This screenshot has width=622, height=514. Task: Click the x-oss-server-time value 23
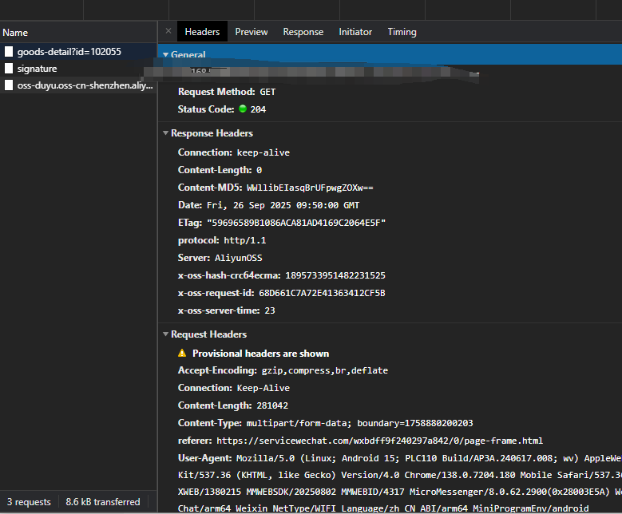(270, 310)
